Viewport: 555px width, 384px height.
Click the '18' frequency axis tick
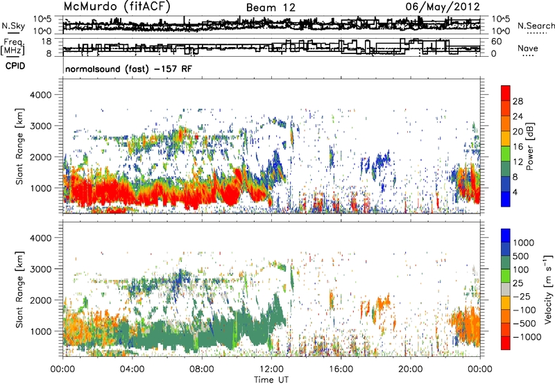46,42
